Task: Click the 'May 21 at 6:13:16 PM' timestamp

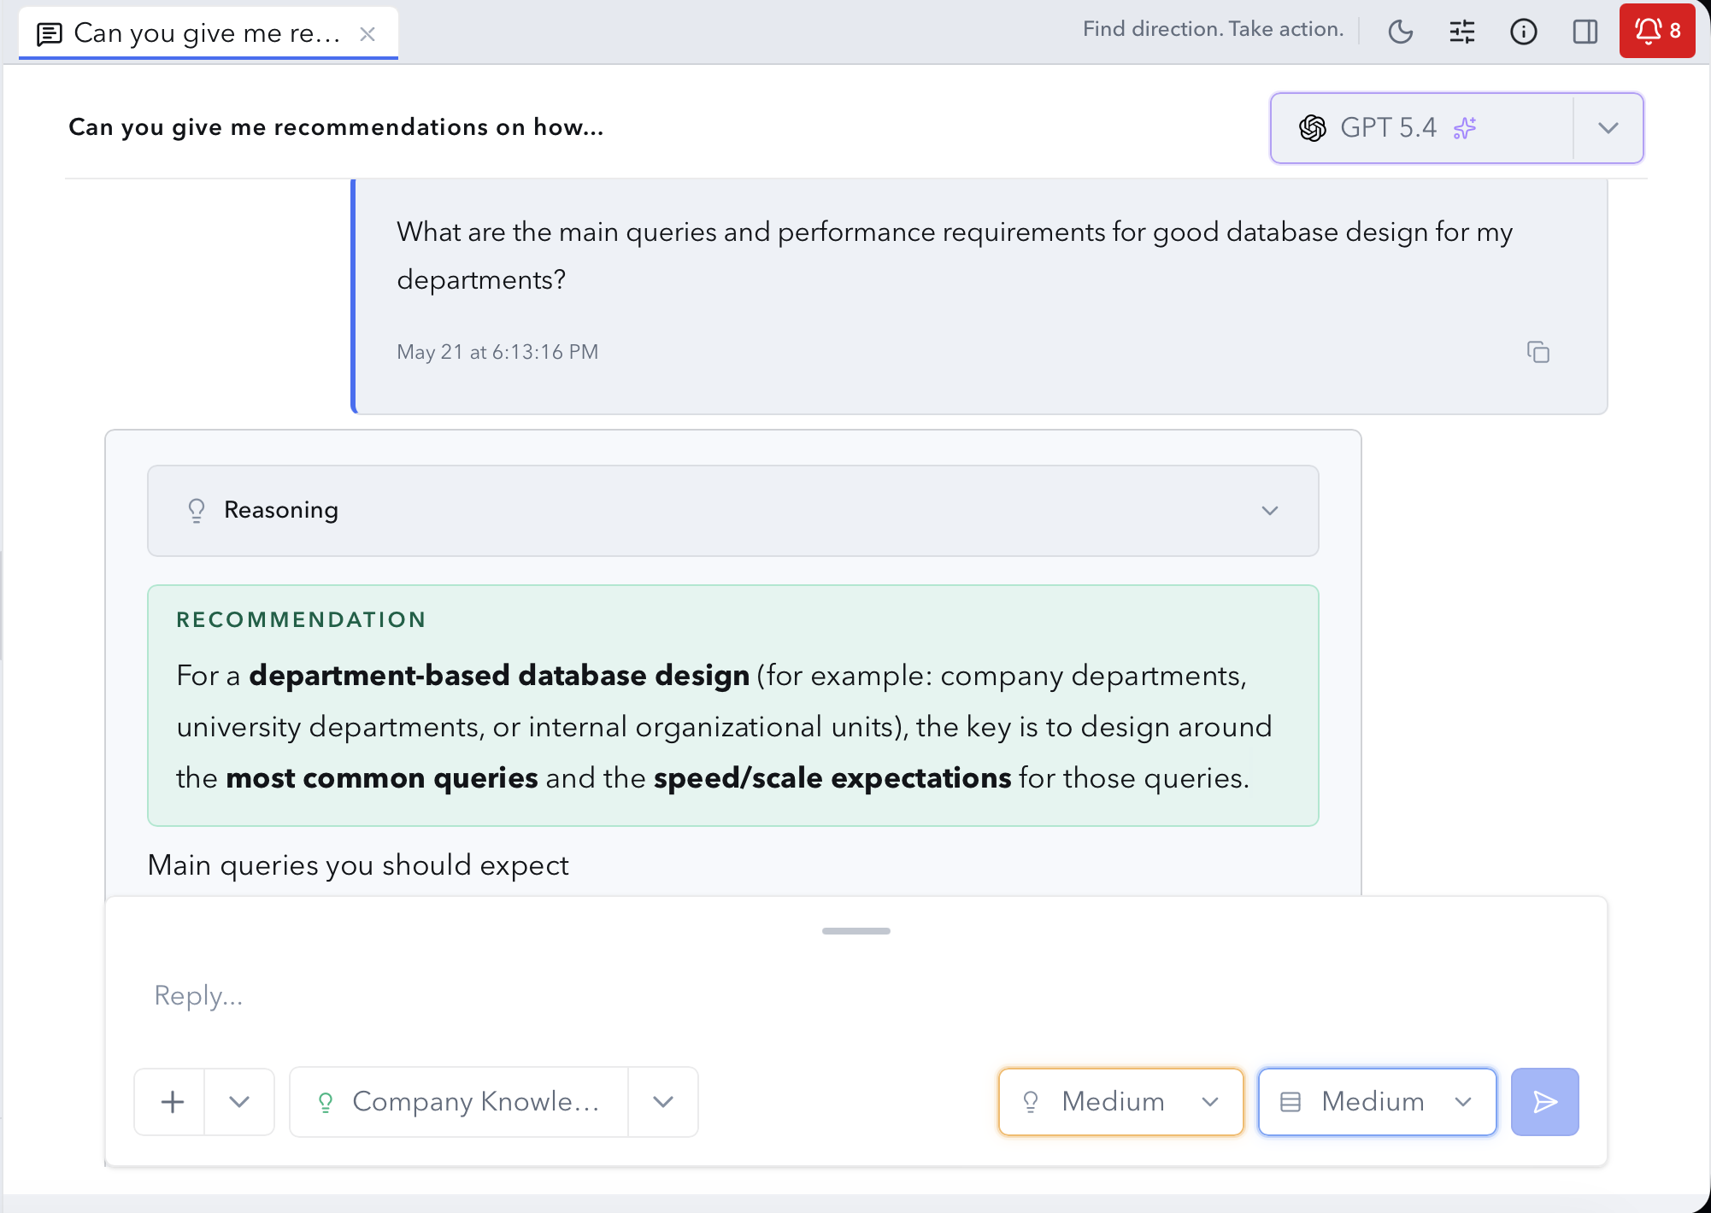Action: 497,352
